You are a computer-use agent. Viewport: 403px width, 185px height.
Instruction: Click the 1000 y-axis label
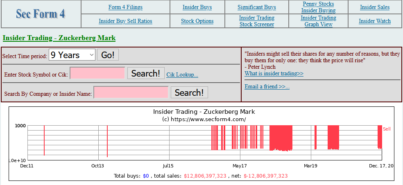[x=21, y=126]
